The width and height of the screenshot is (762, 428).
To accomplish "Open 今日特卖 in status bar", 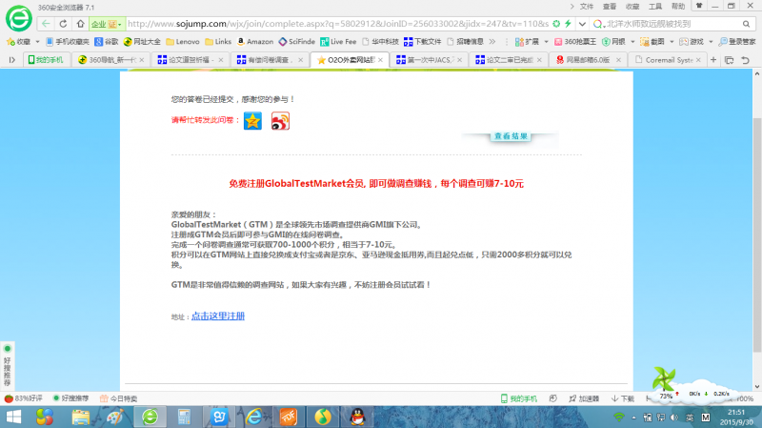I will (x=118, y=398).
